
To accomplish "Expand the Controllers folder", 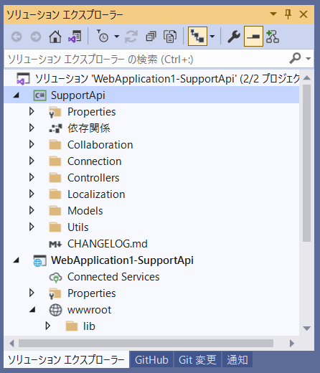I will (32, 178).
